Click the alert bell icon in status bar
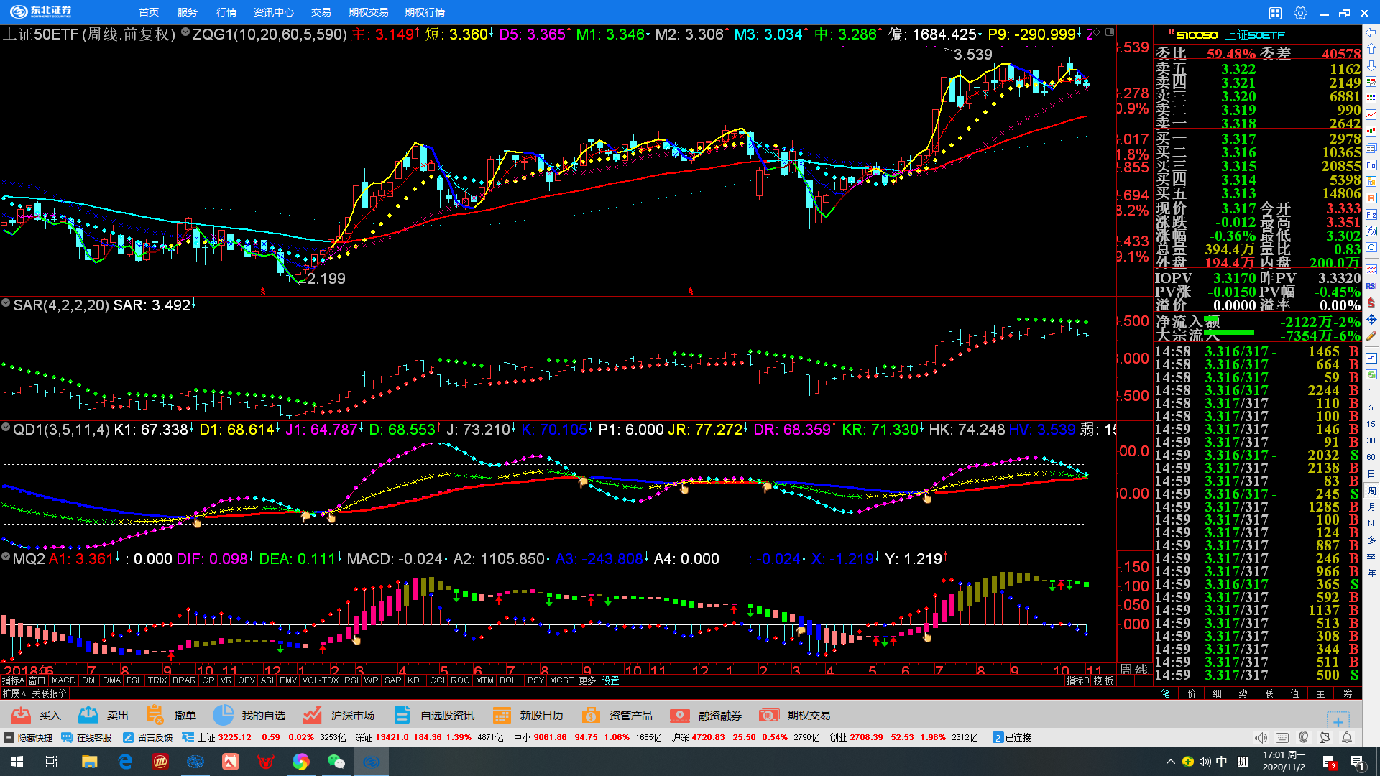 (x=1347, y=738)
